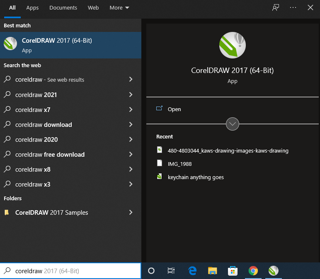Select the 'coreldraw download' web suggestion
Screen dimensions: 320x279
point(70,124)
